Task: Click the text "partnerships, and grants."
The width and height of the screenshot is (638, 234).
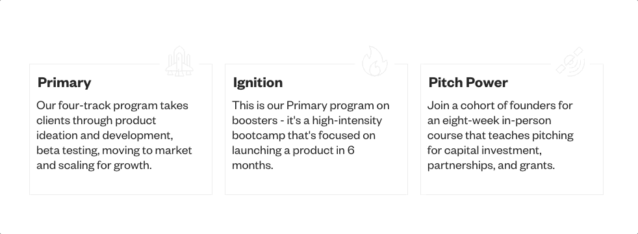Action: click(491, 165)
